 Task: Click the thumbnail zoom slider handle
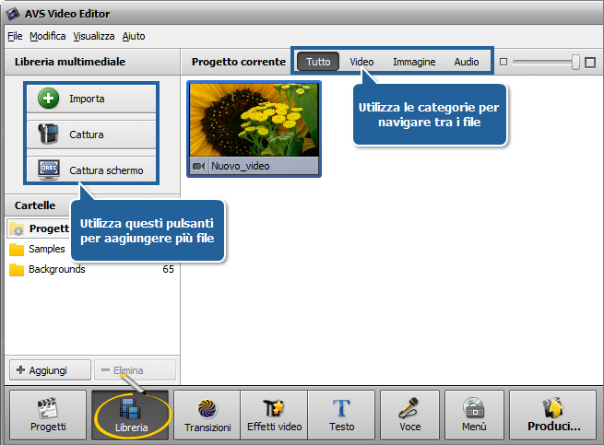[x=575, y=62]
